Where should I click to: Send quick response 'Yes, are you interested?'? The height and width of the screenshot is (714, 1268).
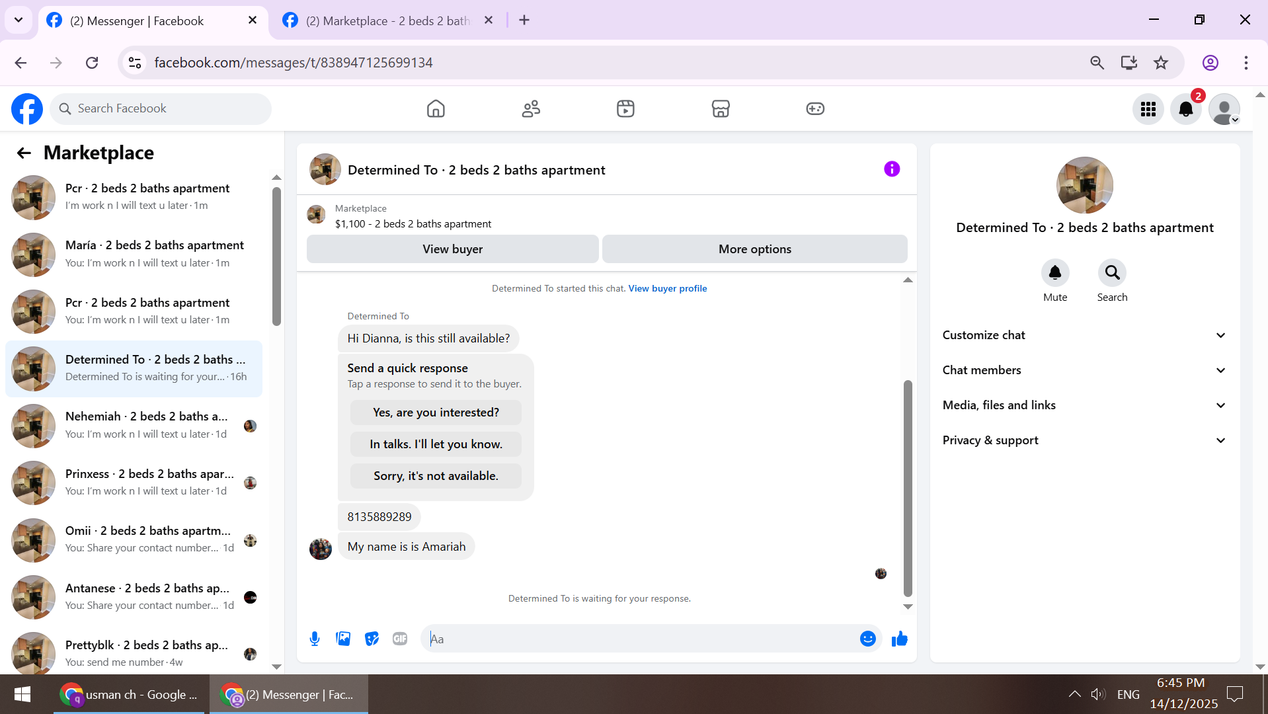pyautogui.click(x=436, y=413)
